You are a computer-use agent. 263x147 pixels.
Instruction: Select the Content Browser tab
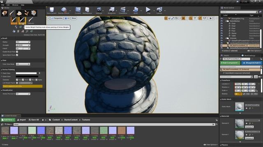[10, 116]
